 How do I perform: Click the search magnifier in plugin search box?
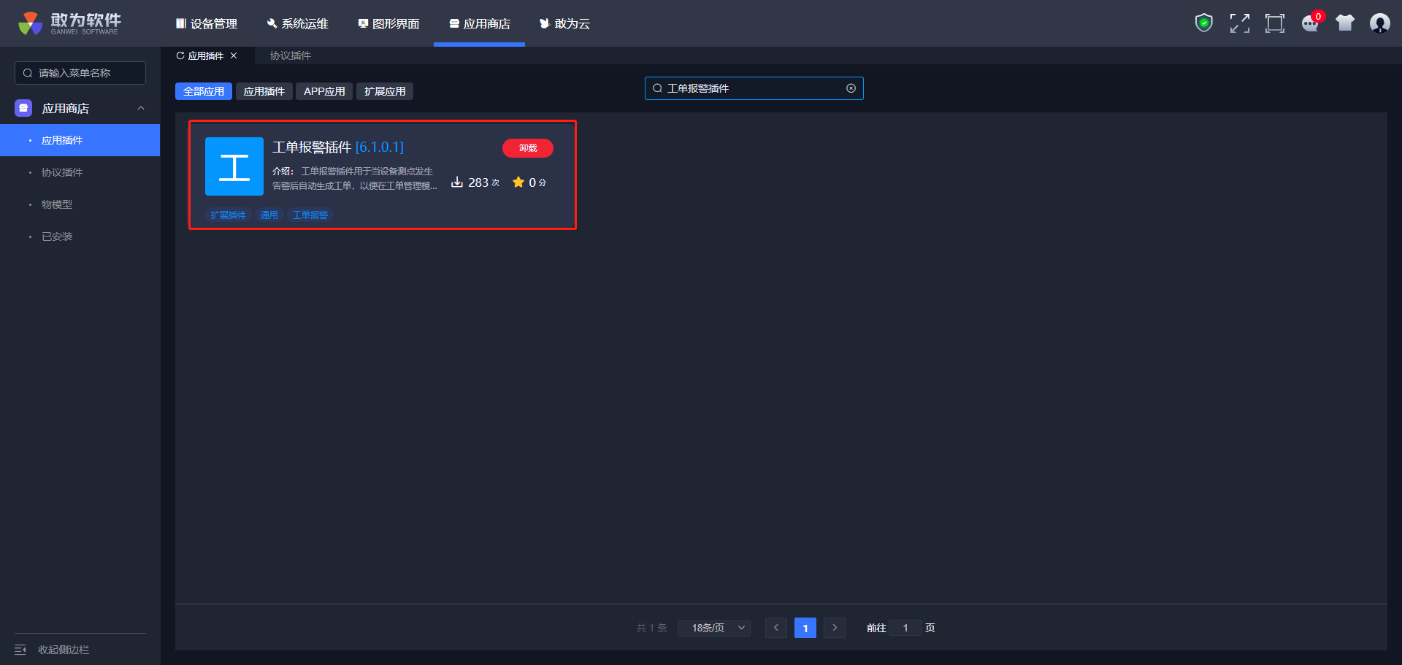click(x=657, y=88)
